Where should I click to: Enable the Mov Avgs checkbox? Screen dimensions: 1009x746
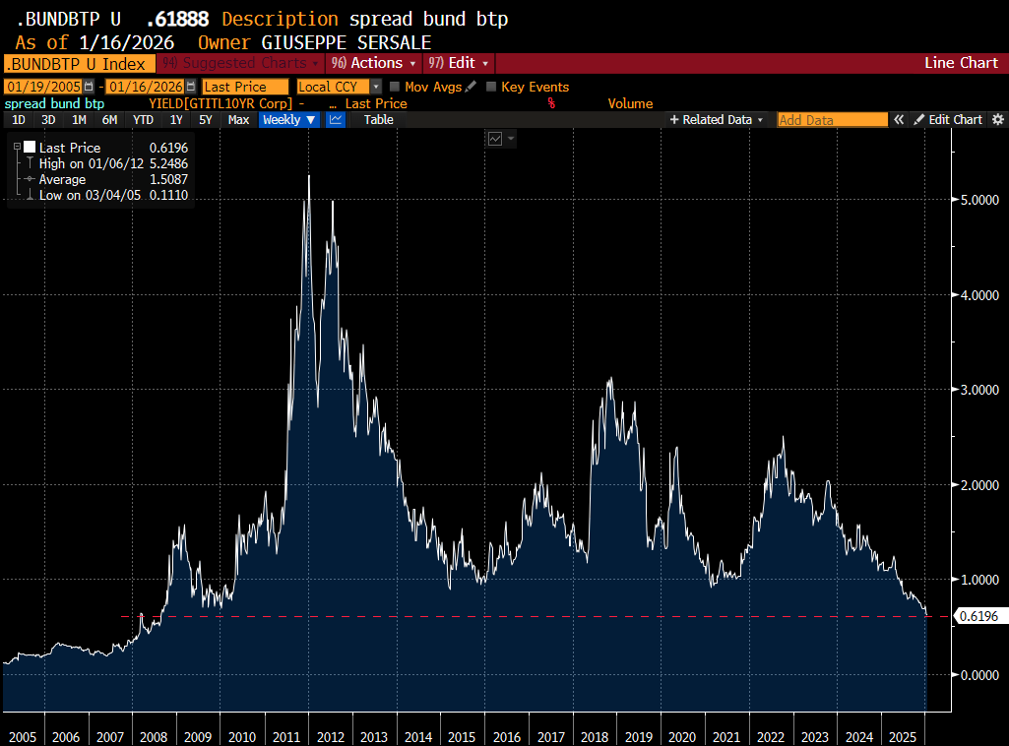tap(395, 87)
